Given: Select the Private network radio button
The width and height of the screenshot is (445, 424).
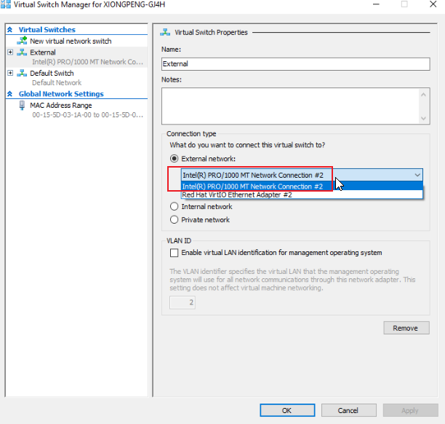Looking at the screenshot, I should click(174, 219).
